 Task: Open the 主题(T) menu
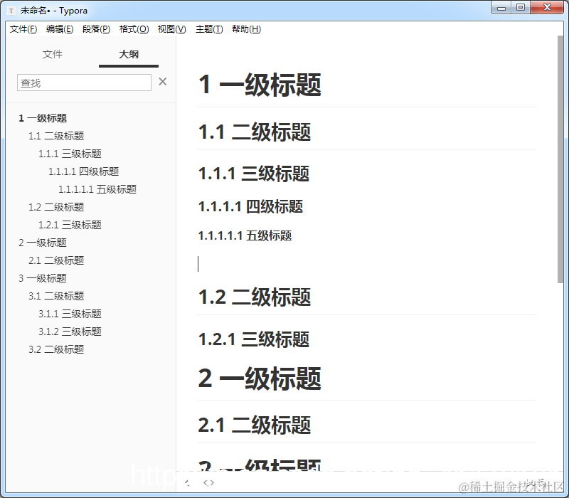click(x=208, y=29)
